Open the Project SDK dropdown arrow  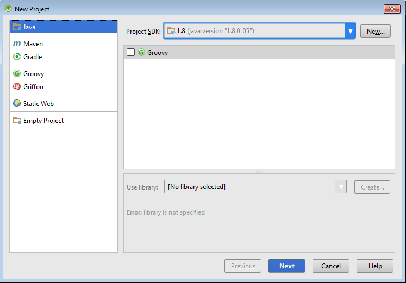tap(351, 31)
